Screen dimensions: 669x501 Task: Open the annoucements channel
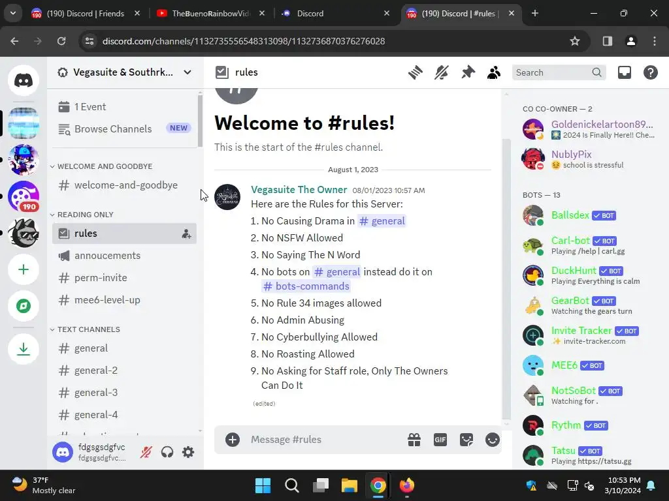coord(125,256)
